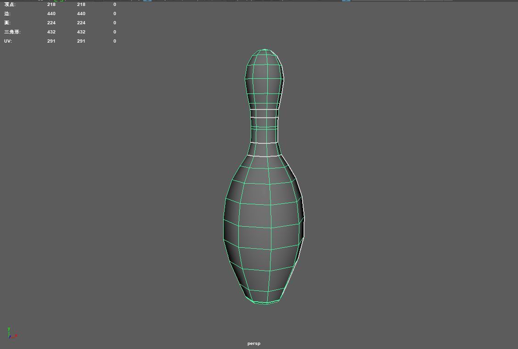518x349 pixels.
Task: Click the XYZ axis orientation gizmo
Action: click(x=12, y=333)
